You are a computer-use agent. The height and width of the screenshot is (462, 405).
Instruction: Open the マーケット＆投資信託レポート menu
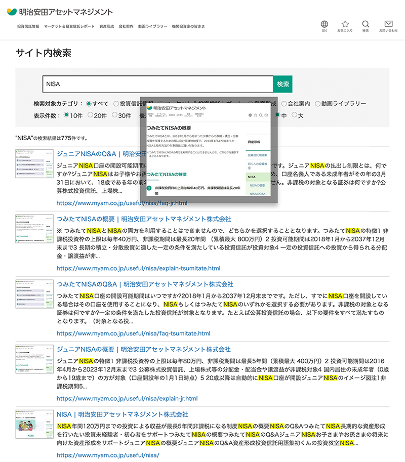tap(69, 26)
